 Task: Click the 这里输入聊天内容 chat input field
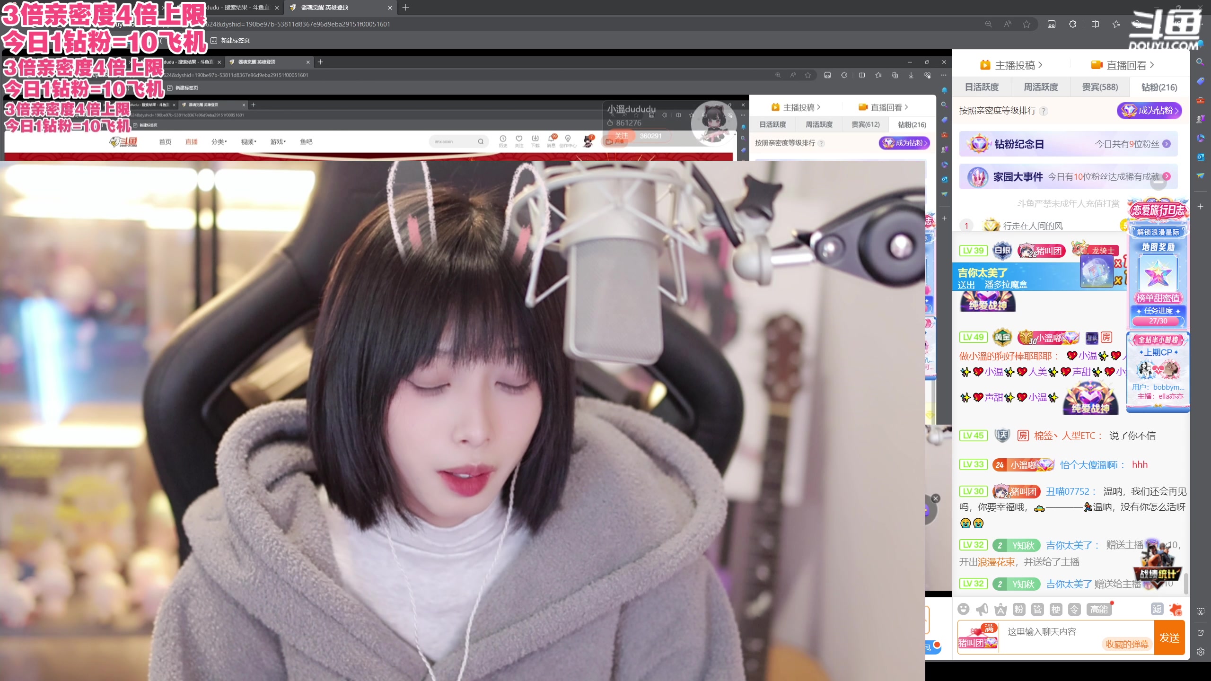point(1076,632)
